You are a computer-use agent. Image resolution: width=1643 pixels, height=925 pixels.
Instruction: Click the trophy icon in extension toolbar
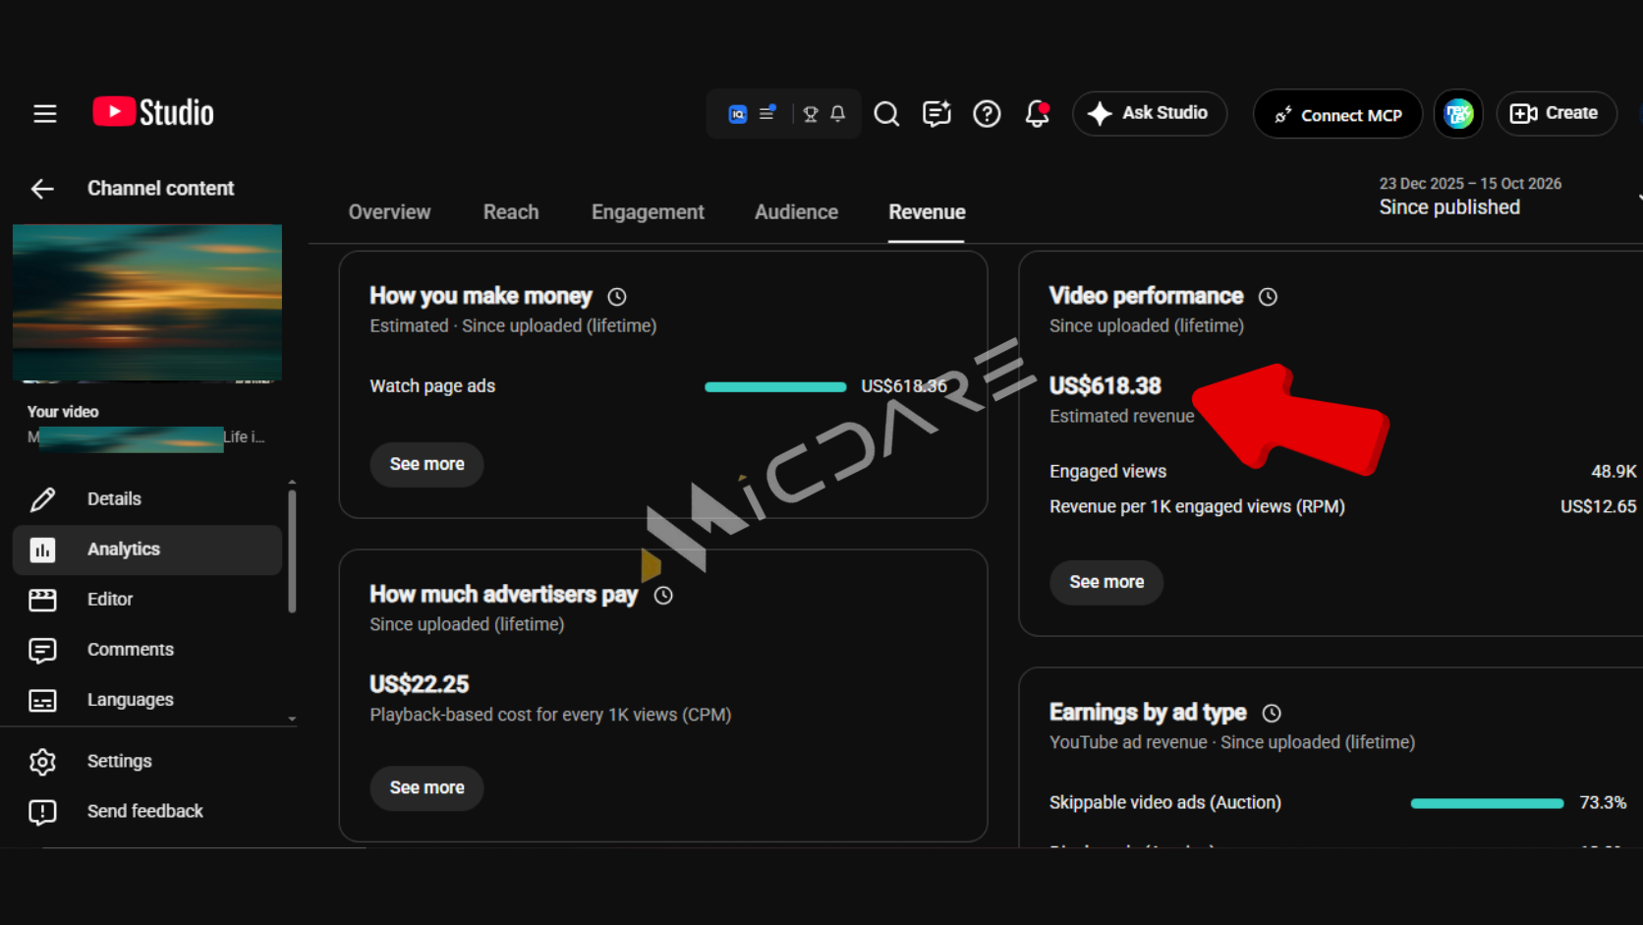tap(811, 114)
